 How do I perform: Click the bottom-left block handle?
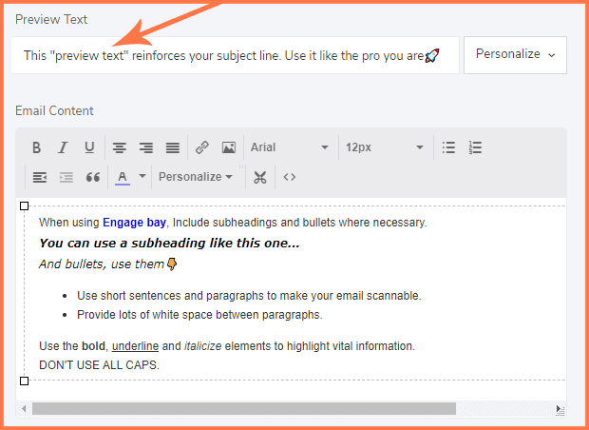pos(24,381)
